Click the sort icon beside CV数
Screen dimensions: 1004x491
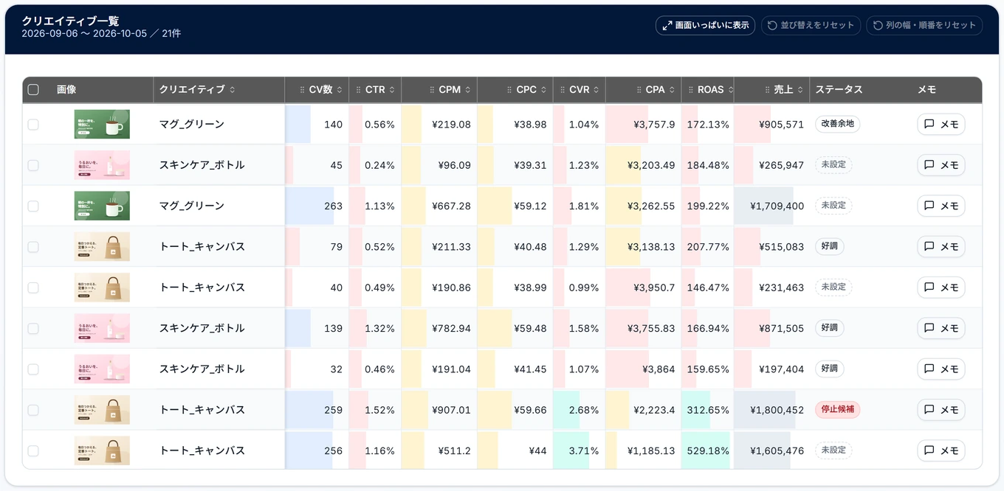point(340,90)
